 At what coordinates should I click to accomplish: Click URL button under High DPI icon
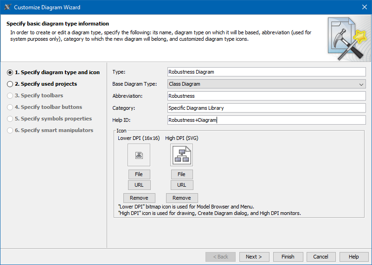(181, 185)
